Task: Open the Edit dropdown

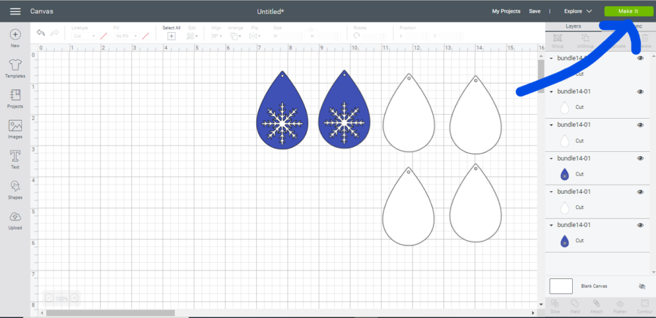Action: pyautogui.click(x=192, y=37)
